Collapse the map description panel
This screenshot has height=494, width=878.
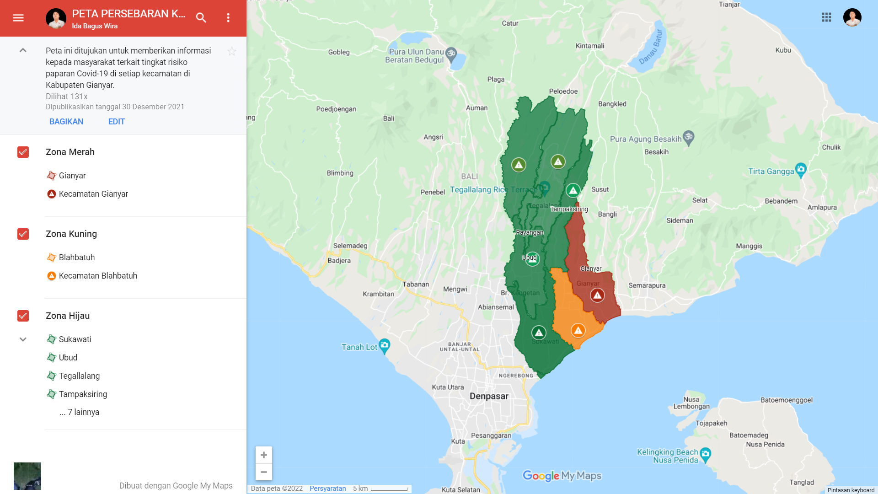[x=23, y=50]
